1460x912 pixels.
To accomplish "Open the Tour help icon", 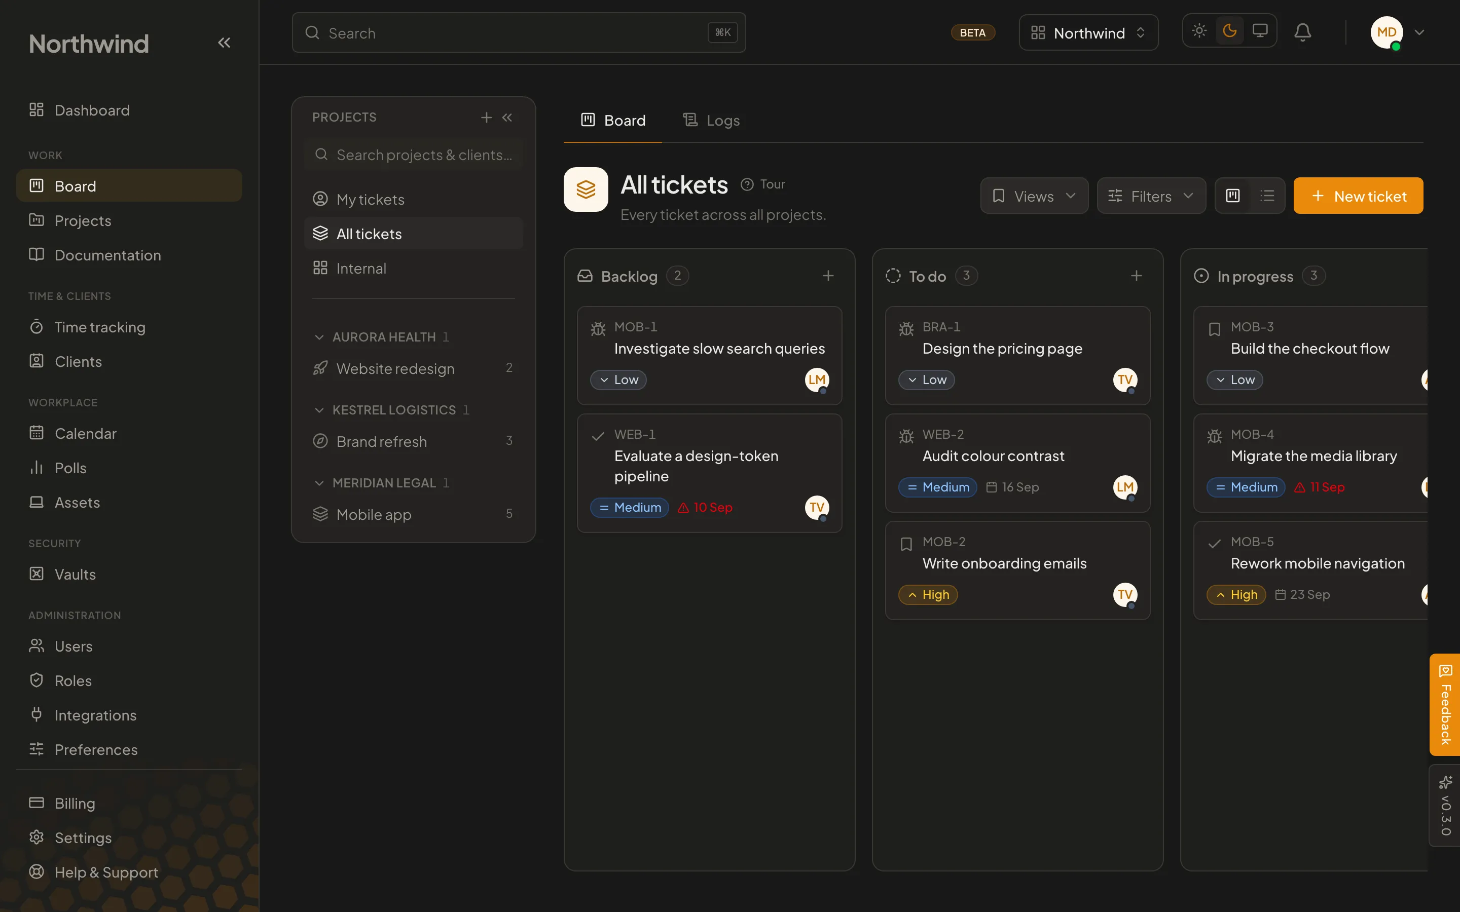I will point(763,184).
